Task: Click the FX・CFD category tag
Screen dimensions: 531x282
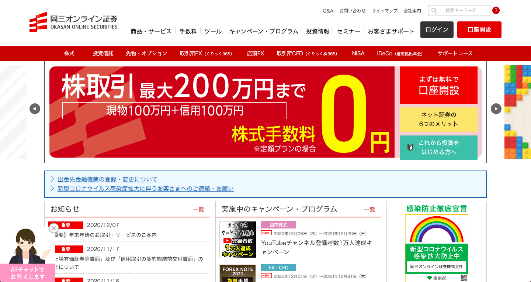Action: coord(278,268)
